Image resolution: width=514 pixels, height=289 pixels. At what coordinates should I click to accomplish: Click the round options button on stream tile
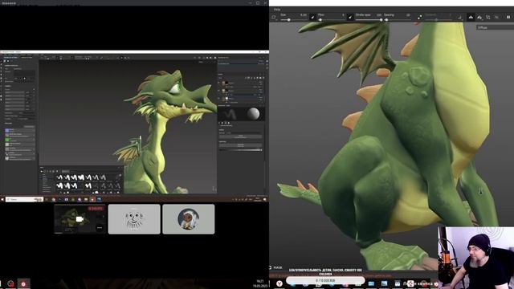[x=100, y=227]
